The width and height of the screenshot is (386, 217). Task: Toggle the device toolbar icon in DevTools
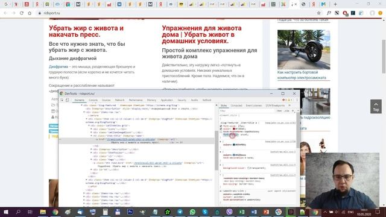click(67, 100)
